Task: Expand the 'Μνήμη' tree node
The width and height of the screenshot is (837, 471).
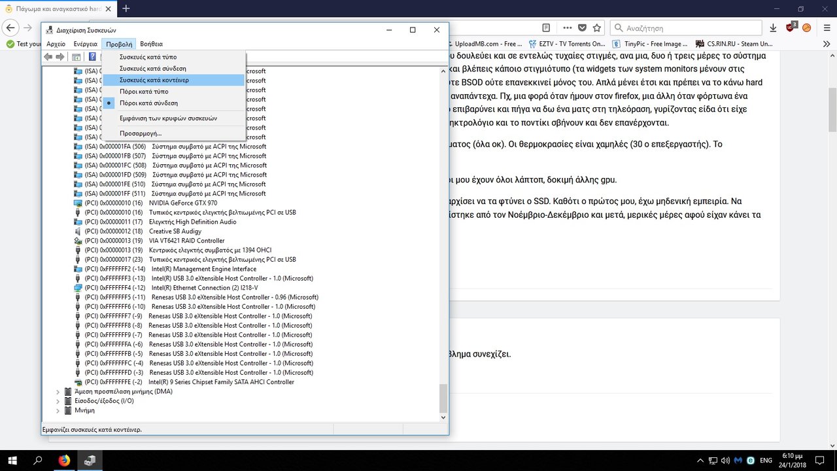Action: pyautogui.click(x=58, y=411)
